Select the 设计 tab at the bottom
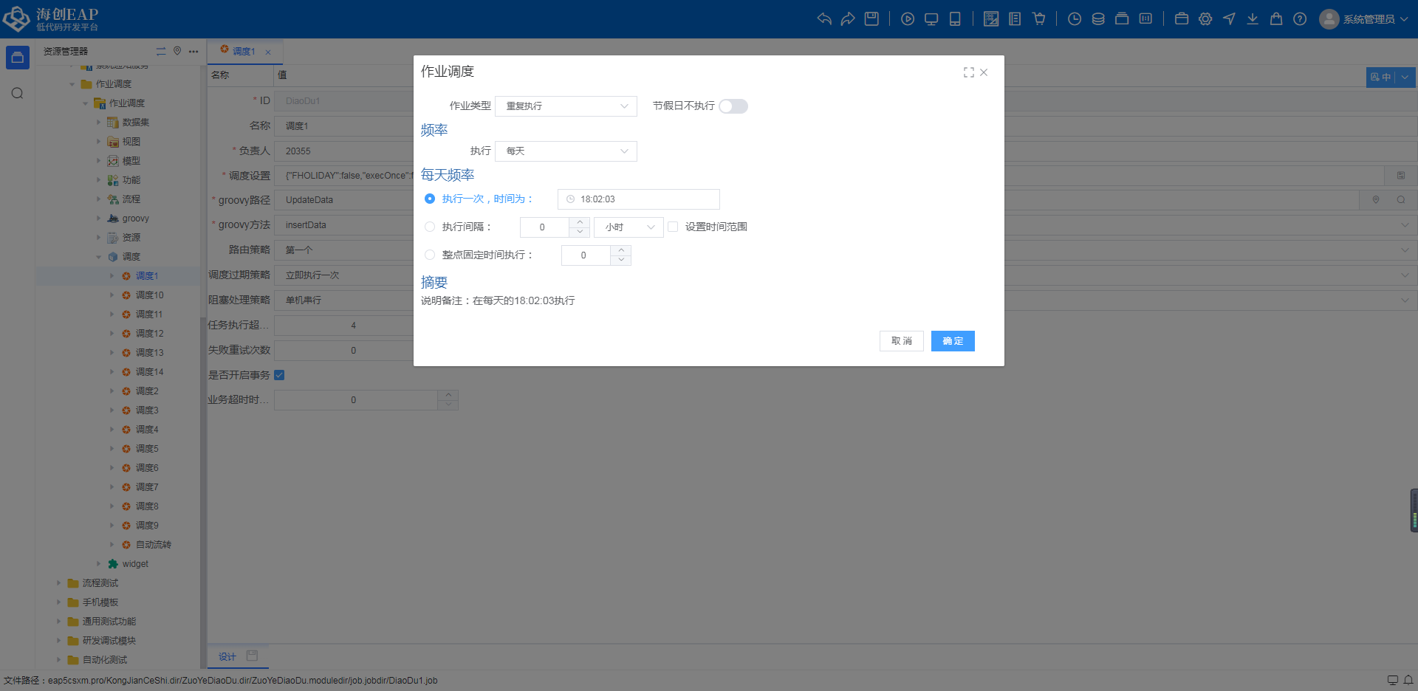 [x=227, y=656]
